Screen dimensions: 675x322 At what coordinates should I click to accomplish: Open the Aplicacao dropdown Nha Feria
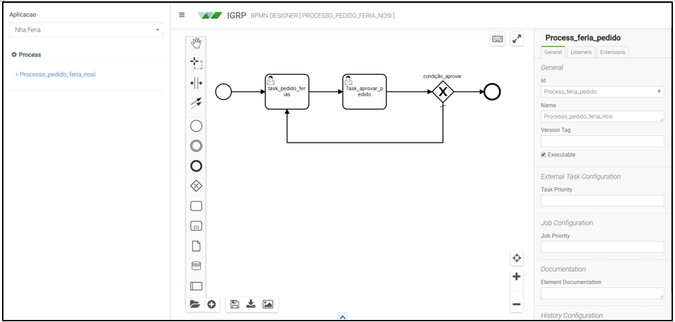click(x=86, y=30)
